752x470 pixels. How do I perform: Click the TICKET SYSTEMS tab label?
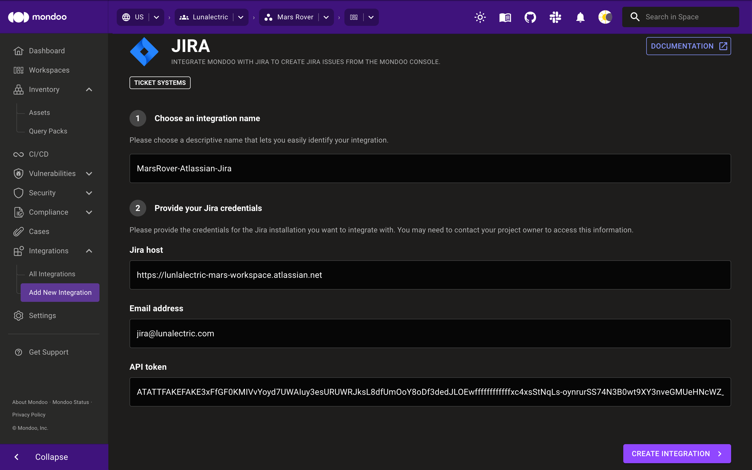pos(160,82)
